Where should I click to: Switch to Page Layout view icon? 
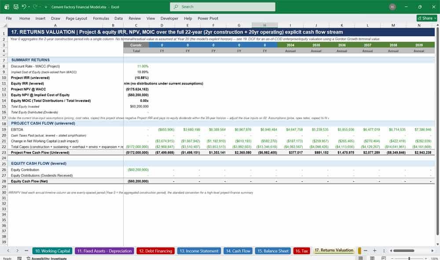point(372,258)
